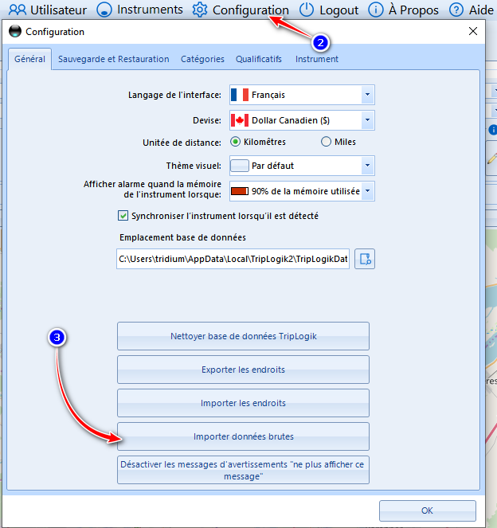The height and width of the screenshot is (528, 497).
Task: Expand the Thème visuel dropdown arrow
Action: (x=367, y=166)
